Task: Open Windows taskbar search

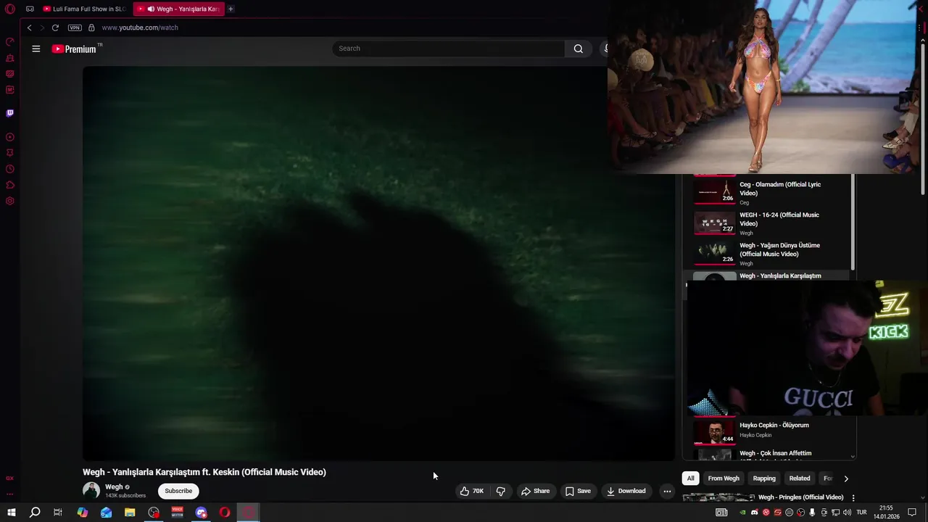Action: (35, 513)
